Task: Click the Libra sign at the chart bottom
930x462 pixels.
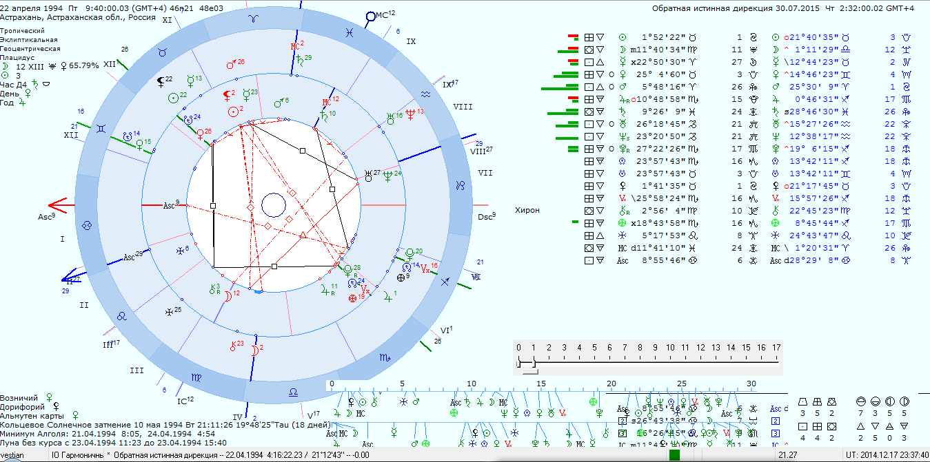Action: pos(293,392)
